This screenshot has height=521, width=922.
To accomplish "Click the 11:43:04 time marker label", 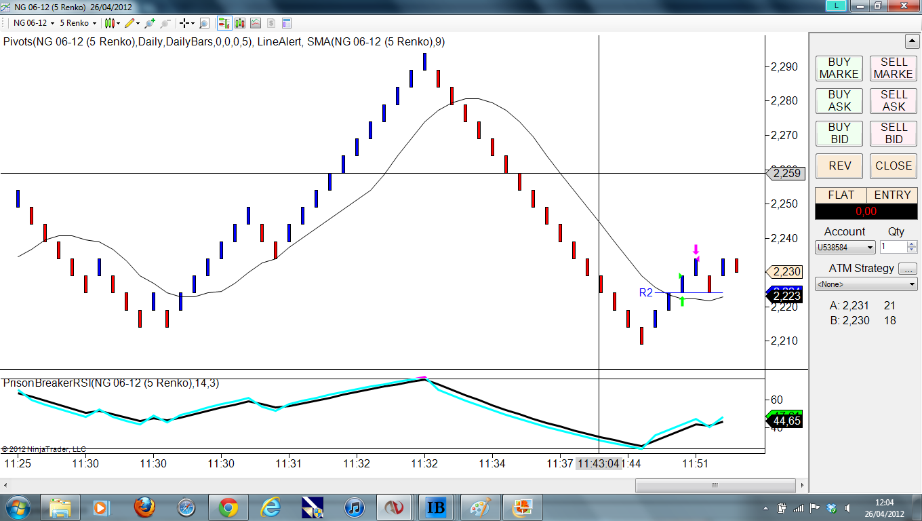I will (599, 463).
